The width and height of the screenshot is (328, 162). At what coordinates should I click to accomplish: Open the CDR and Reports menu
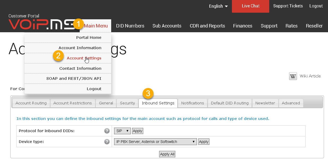207,26
